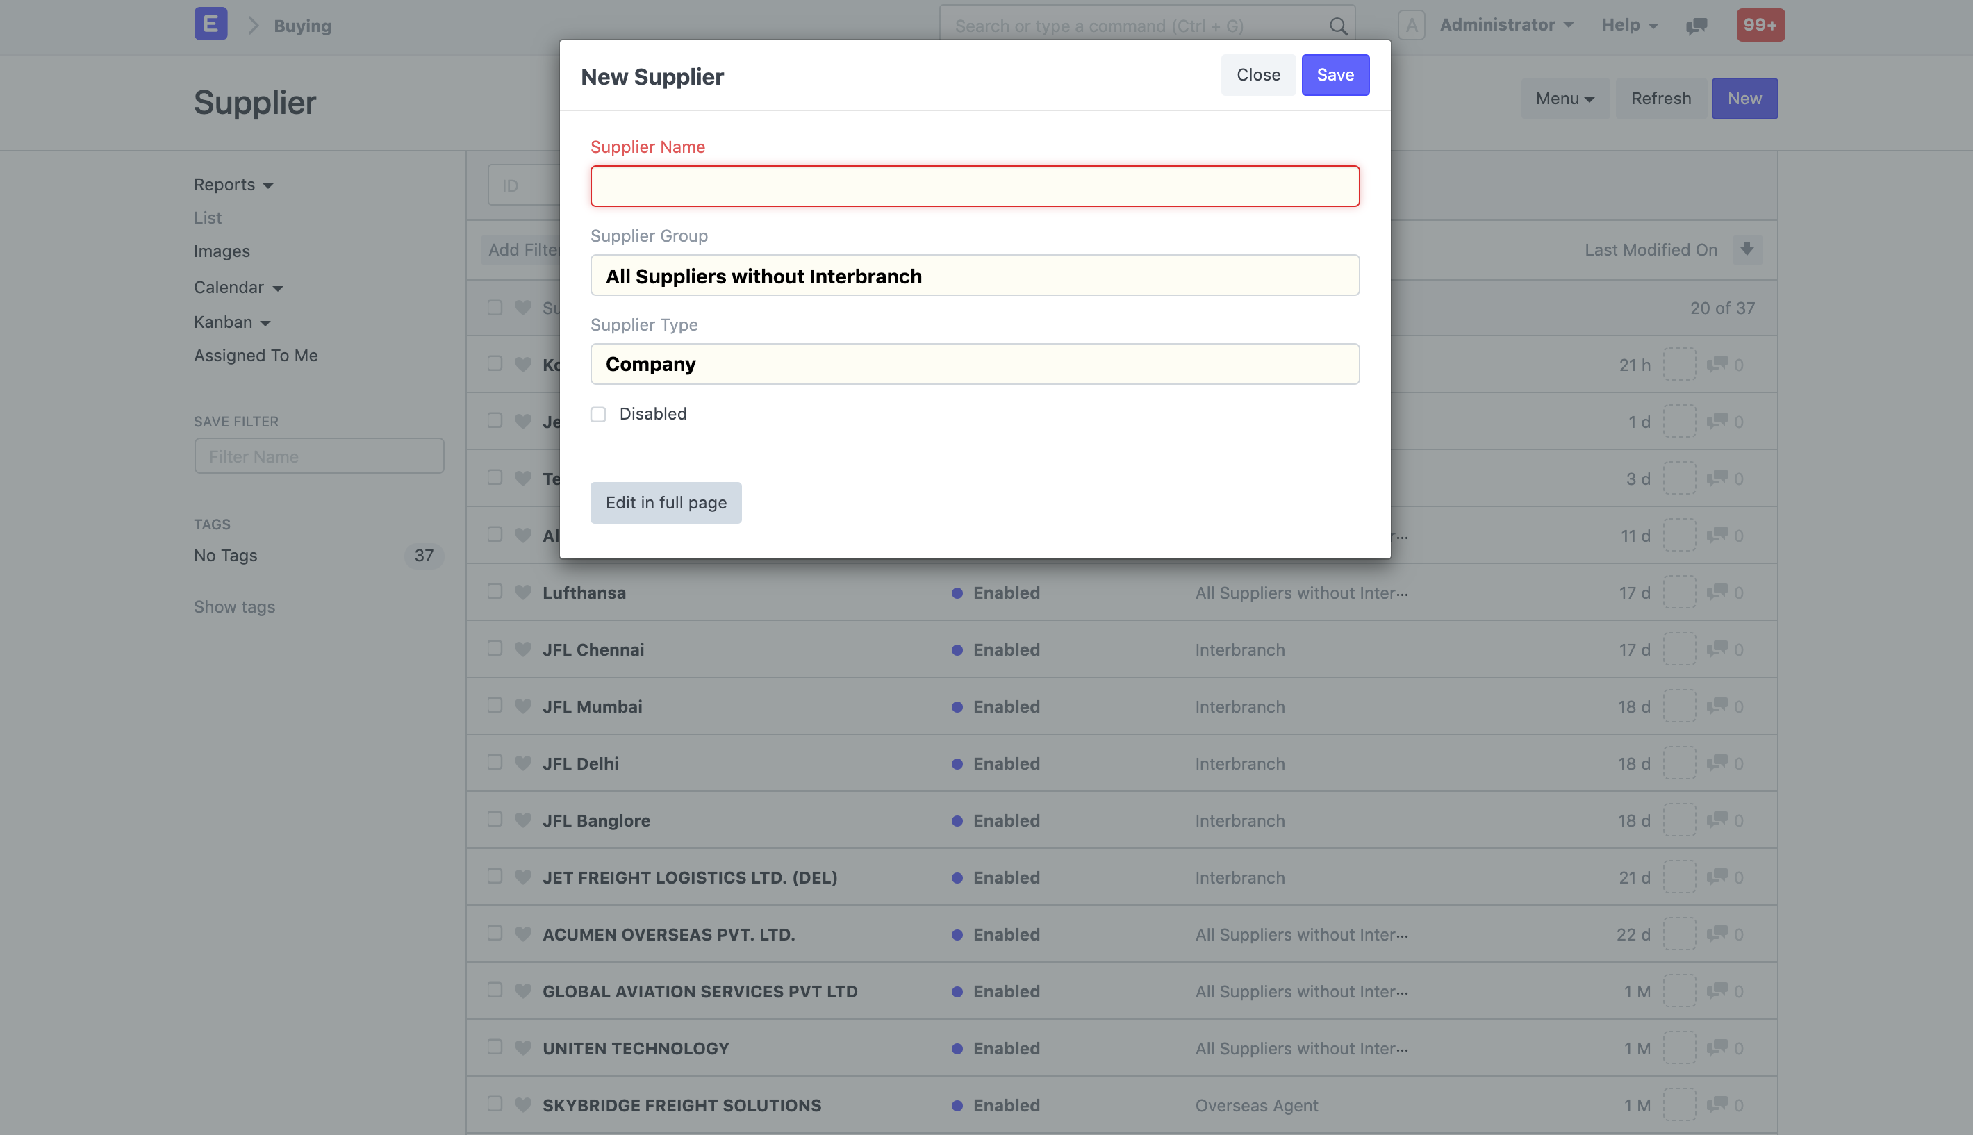Like the UNITEN TECHNOLOGY heart icon

pyautogui.click(x=523, y=1047)
